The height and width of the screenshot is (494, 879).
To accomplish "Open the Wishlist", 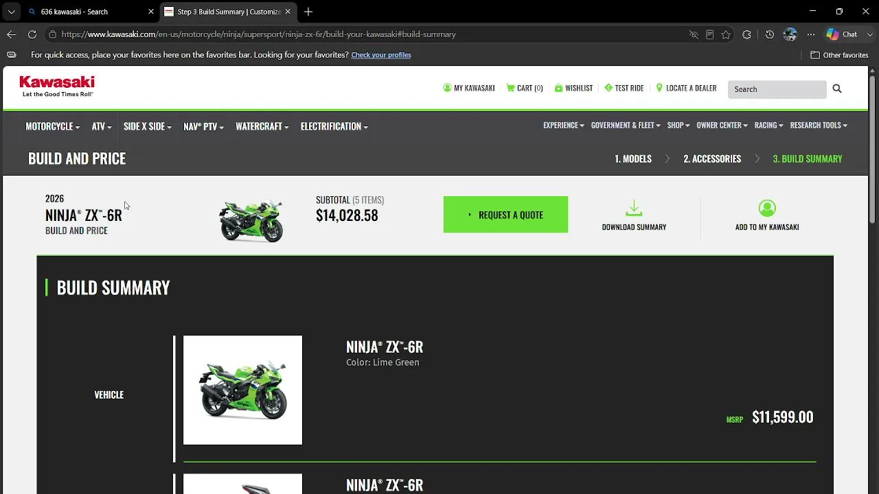I will pyautogui.click(x=573, y=88).
